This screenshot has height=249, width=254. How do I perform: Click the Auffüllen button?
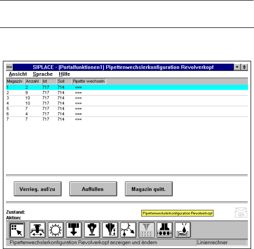click(x=93, y=189)
